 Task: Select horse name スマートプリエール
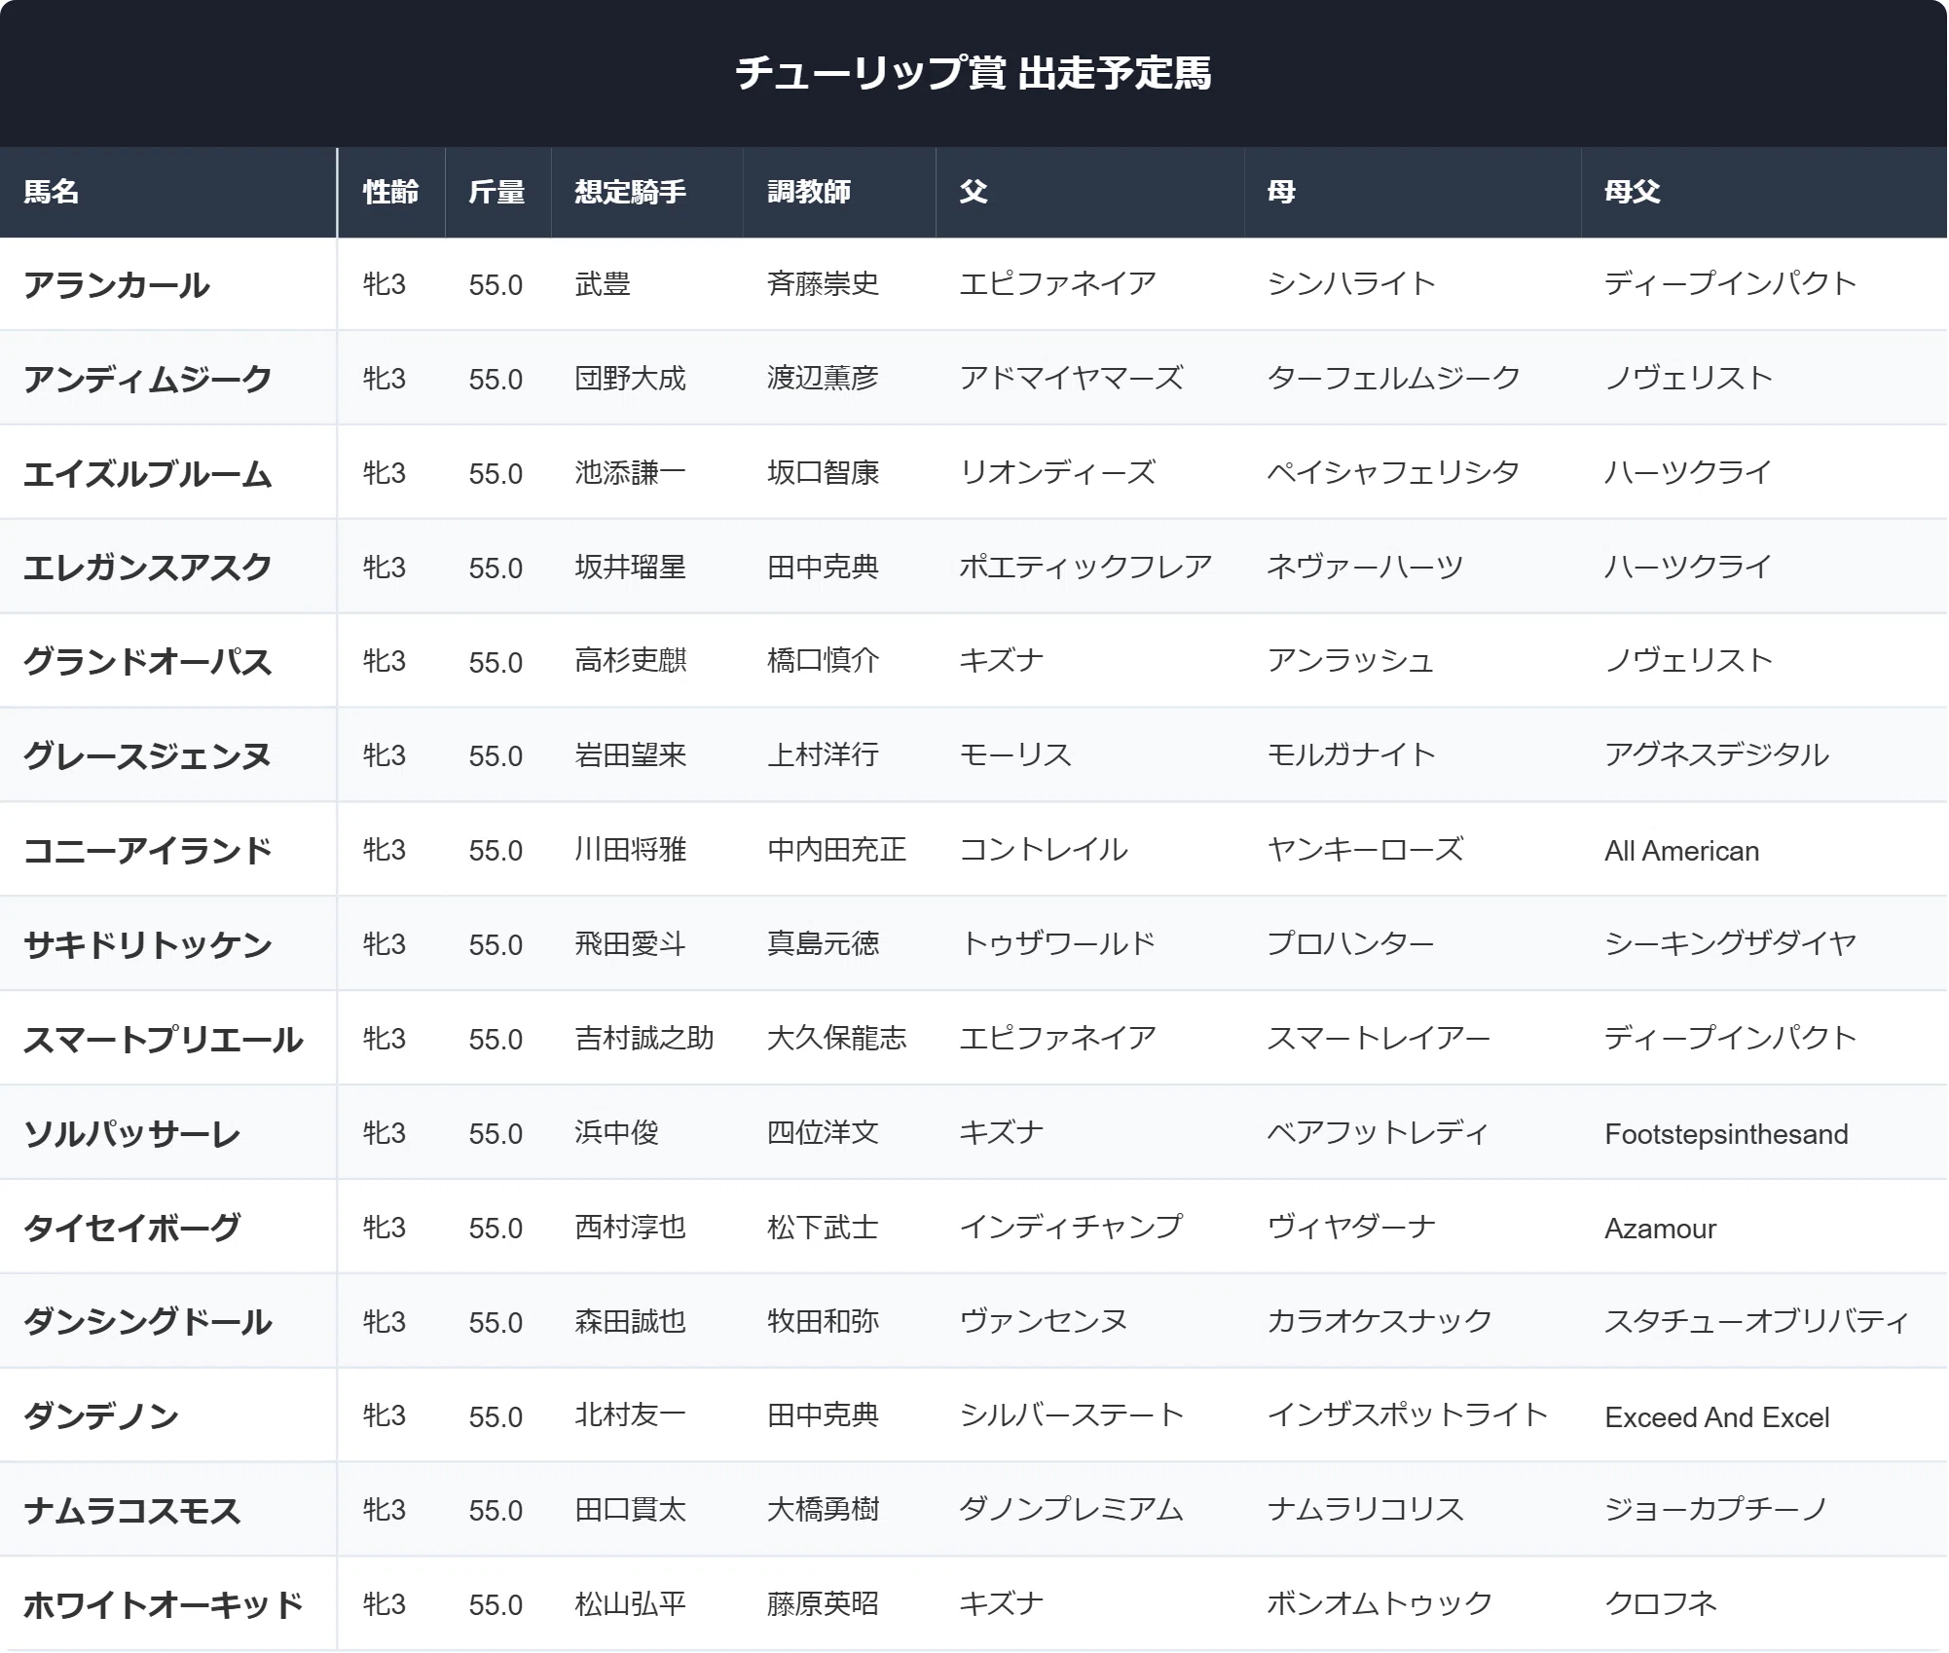[x=164, y=1040]
